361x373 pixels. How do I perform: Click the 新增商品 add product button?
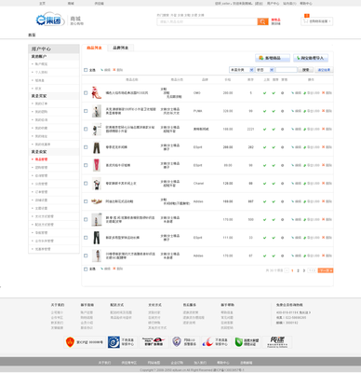tap(273, 58)
